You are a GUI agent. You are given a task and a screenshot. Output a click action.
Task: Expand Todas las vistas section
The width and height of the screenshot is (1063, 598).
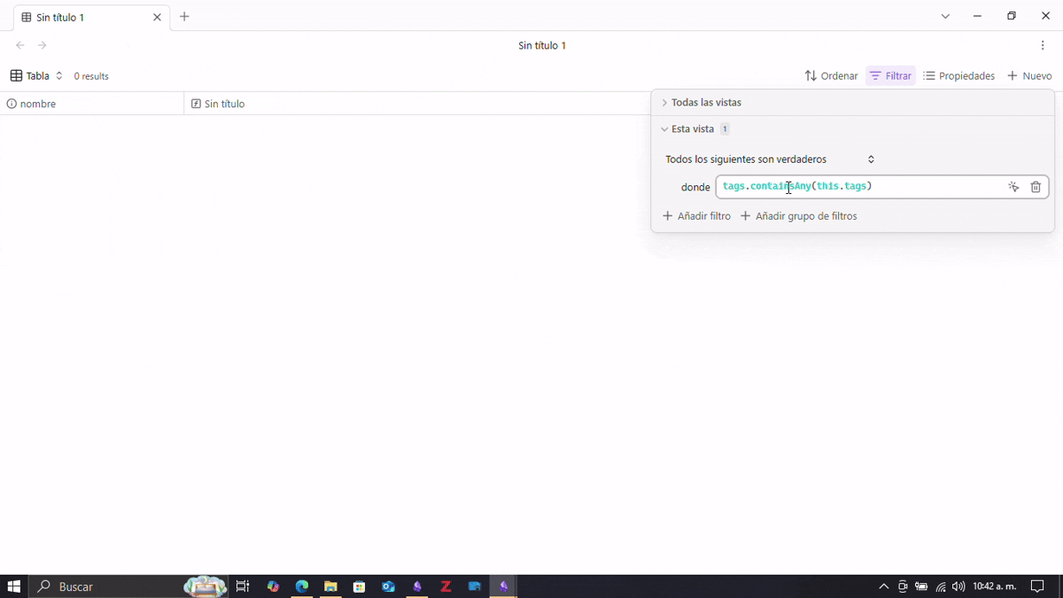pos(706,103)
